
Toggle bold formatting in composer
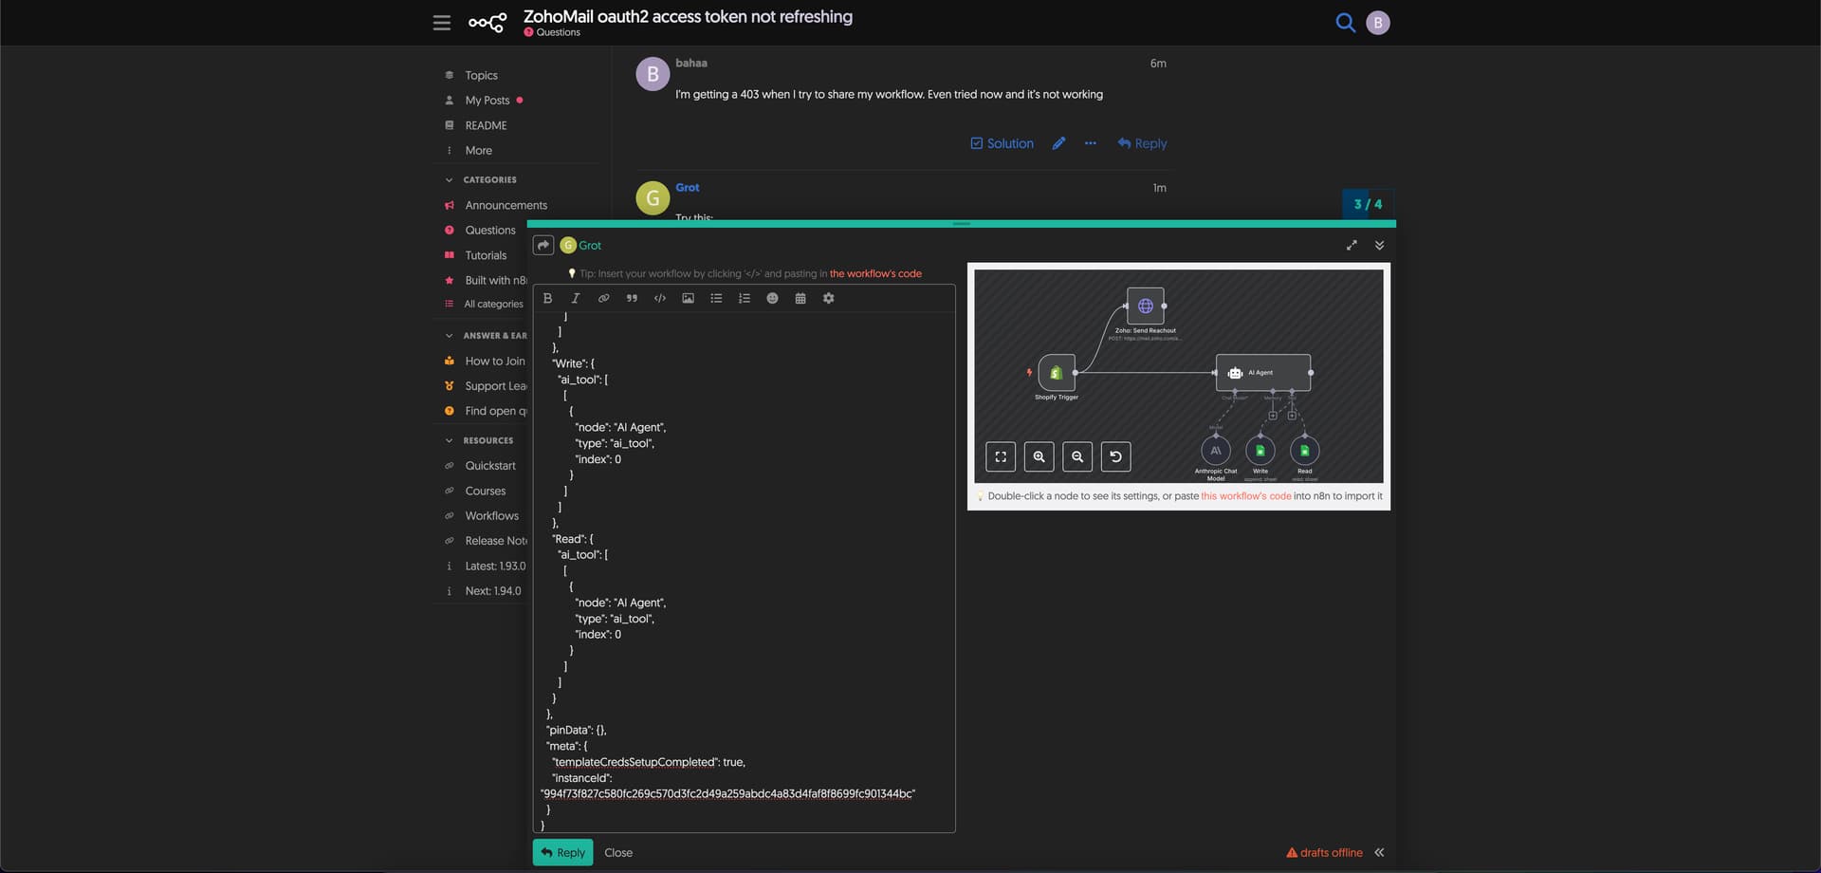547,298
